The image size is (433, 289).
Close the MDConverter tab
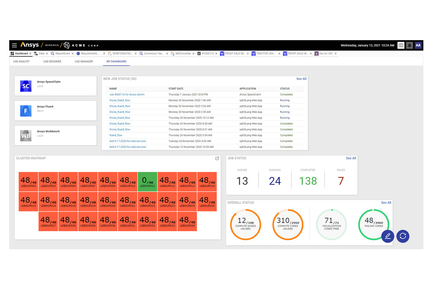pyautogui.click(x=194, y=53)
